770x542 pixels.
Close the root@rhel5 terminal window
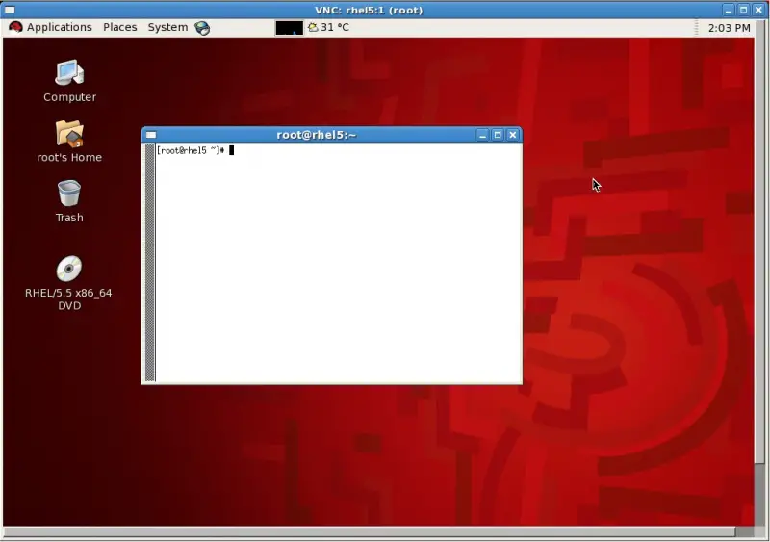pyautogui.click(x=513, y=135)
